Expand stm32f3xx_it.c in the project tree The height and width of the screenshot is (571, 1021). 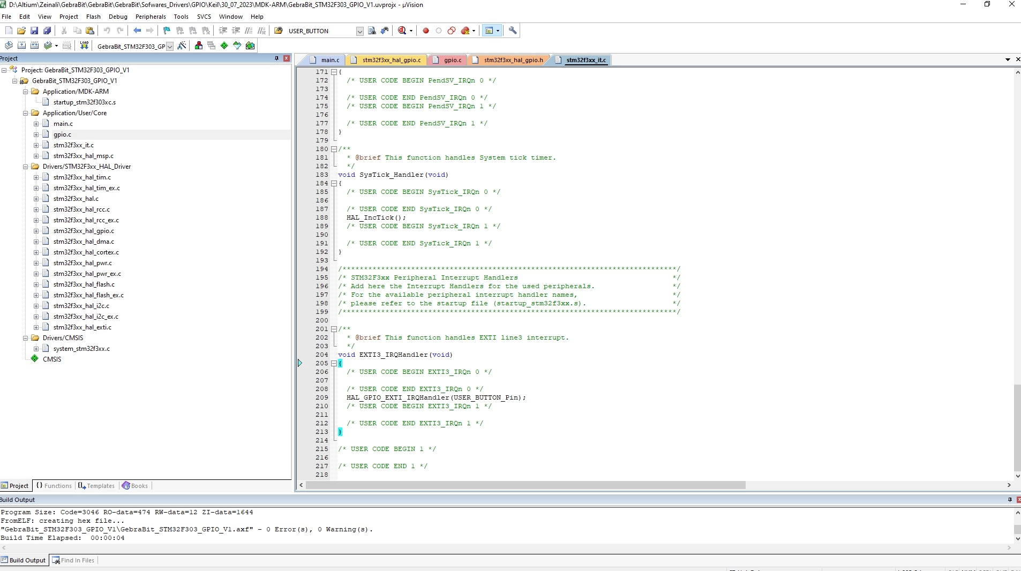[36, 145]
